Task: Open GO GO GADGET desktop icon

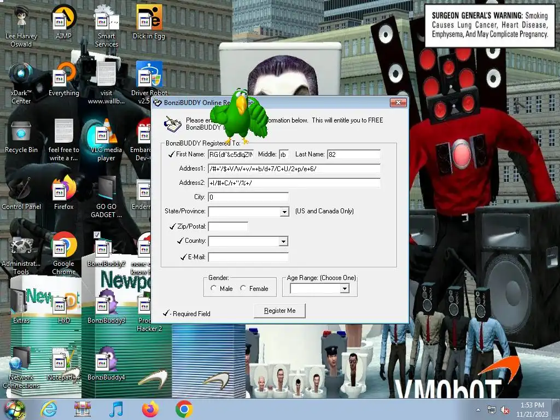Action: (107, 197)
